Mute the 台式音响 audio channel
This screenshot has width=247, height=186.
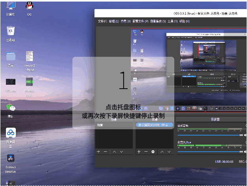tap(245, 135)
